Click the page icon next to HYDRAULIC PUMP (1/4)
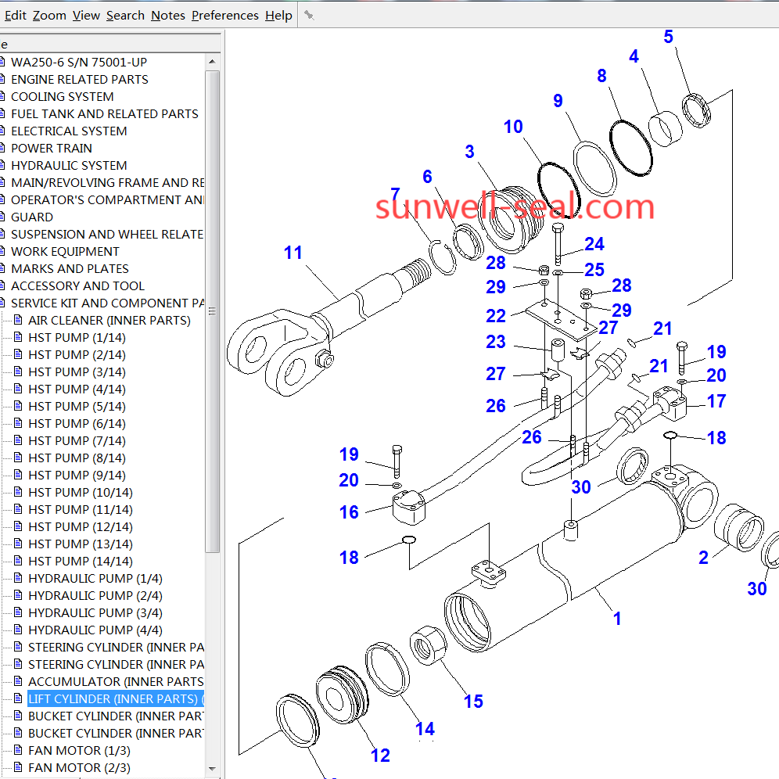 [x=19, y=578]
